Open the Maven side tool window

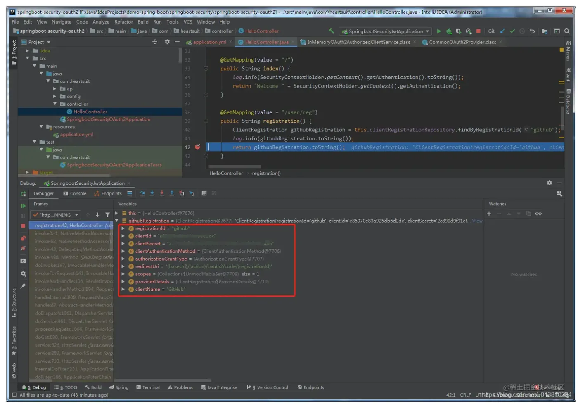[x=568, y=51]
